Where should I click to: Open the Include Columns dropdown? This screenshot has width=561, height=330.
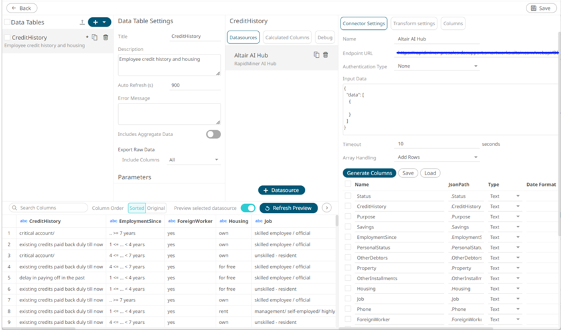(193, 160)
